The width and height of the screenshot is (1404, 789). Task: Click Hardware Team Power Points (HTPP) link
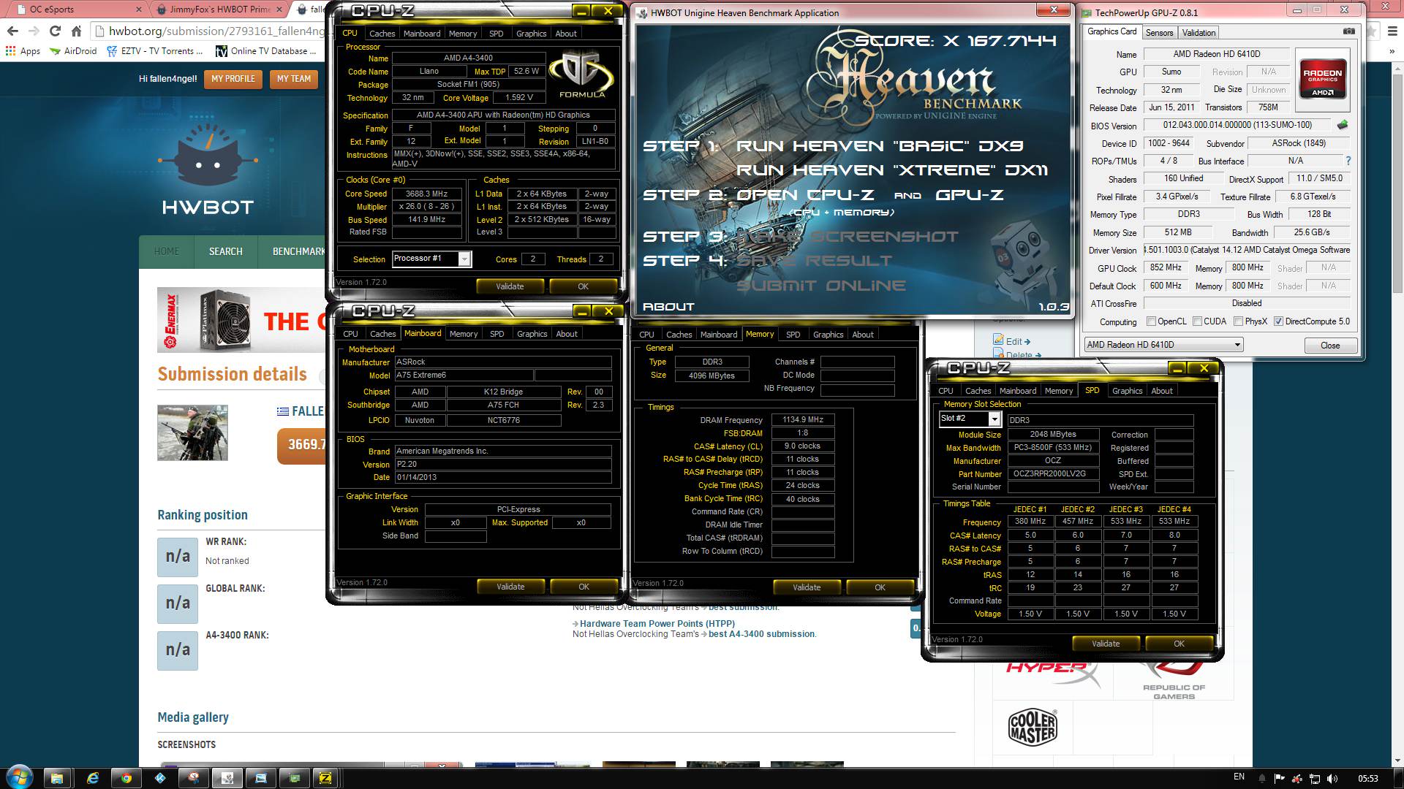click(x=657, y=624)
